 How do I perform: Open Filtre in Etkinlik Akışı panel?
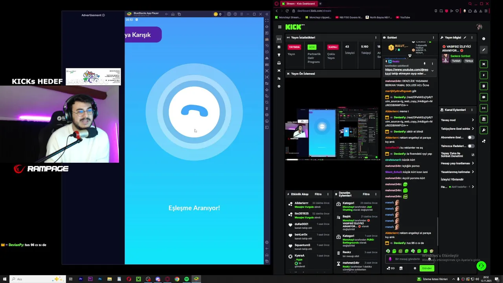point(318,194)
